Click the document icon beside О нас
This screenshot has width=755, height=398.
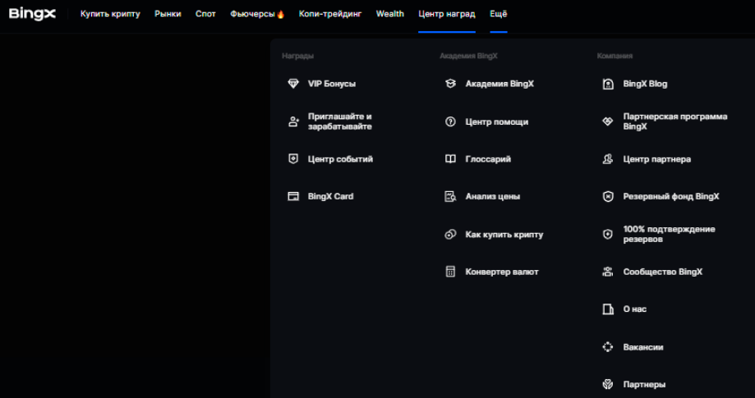608,309
